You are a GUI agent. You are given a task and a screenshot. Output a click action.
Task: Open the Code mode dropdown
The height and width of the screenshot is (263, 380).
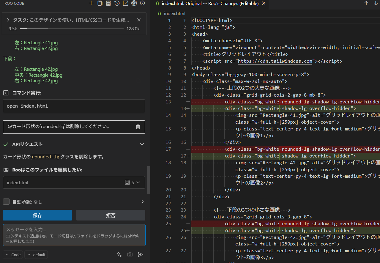click(x=13, y=255)
